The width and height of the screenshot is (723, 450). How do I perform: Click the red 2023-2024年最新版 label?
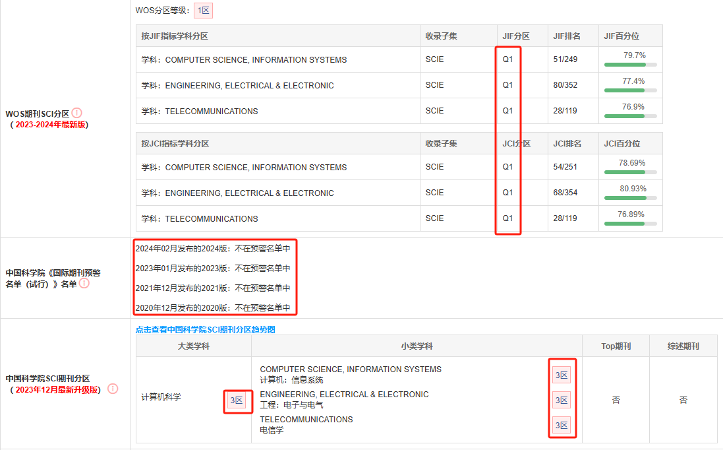click(x=51, y=125)
